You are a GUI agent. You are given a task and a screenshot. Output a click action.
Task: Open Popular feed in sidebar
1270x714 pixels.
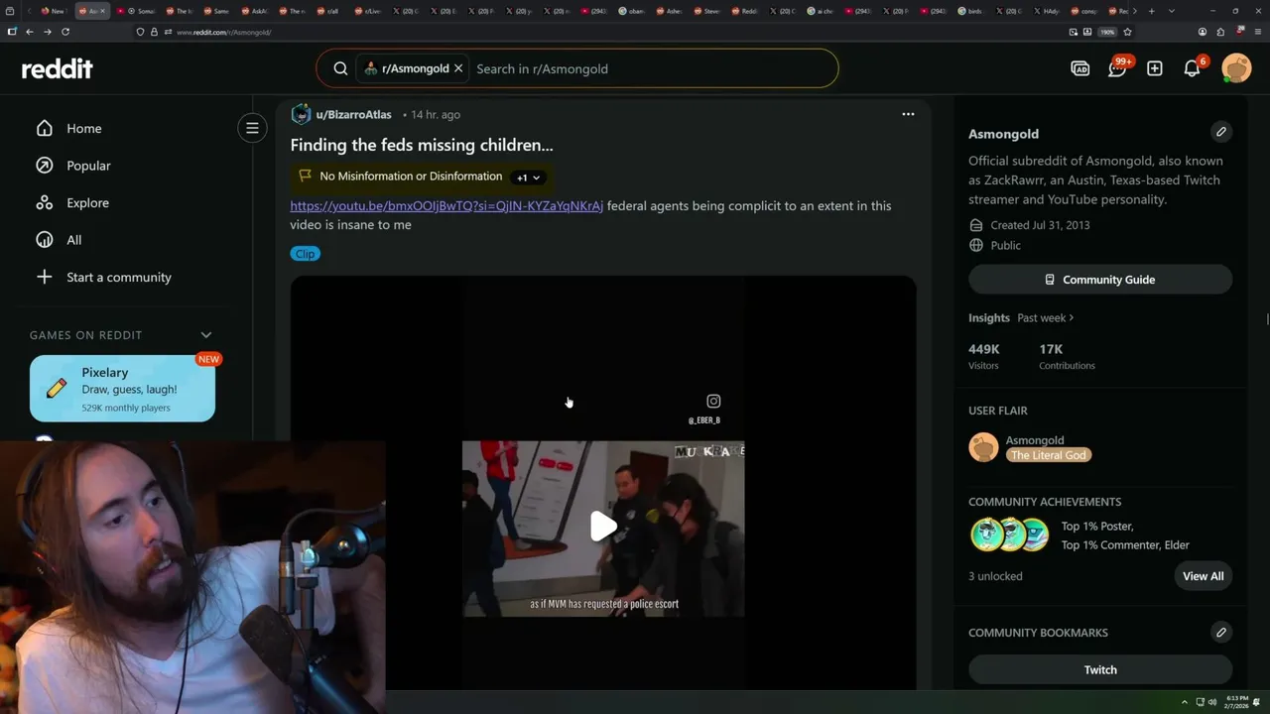pos(88,166)
